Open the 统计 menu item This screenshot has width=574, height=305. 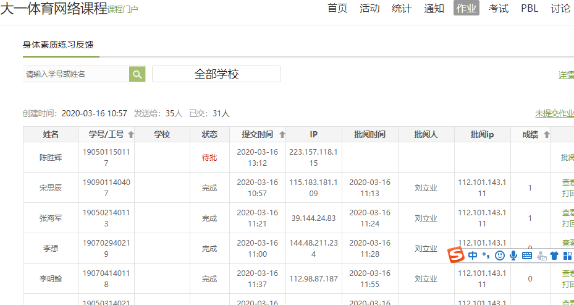click(x=402, y=8)
